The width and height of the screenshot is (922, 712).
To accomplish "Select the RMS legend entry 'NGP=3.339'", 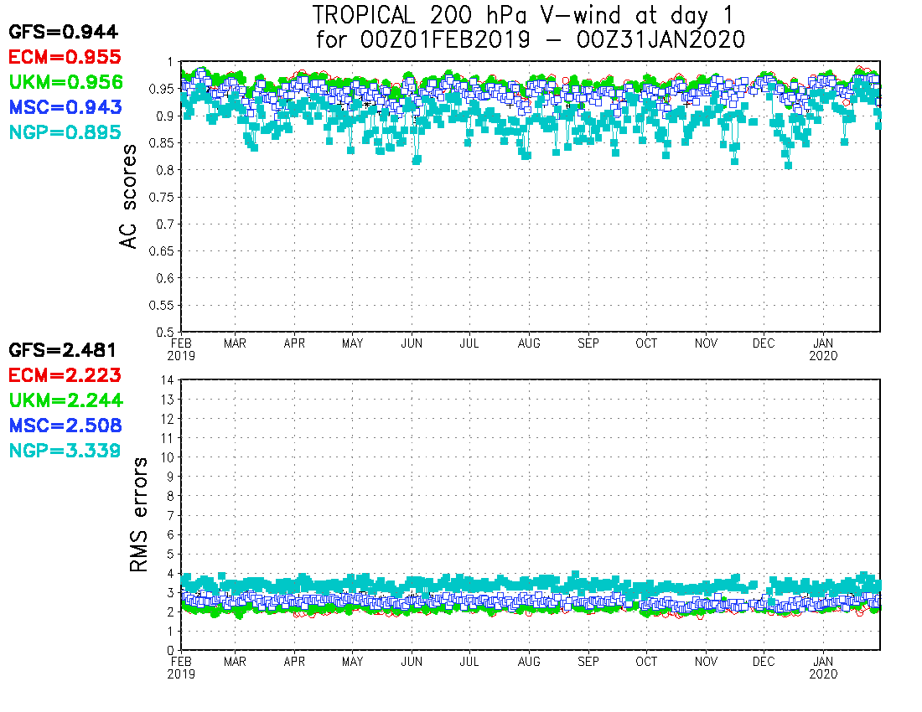I will click(65, 451).
